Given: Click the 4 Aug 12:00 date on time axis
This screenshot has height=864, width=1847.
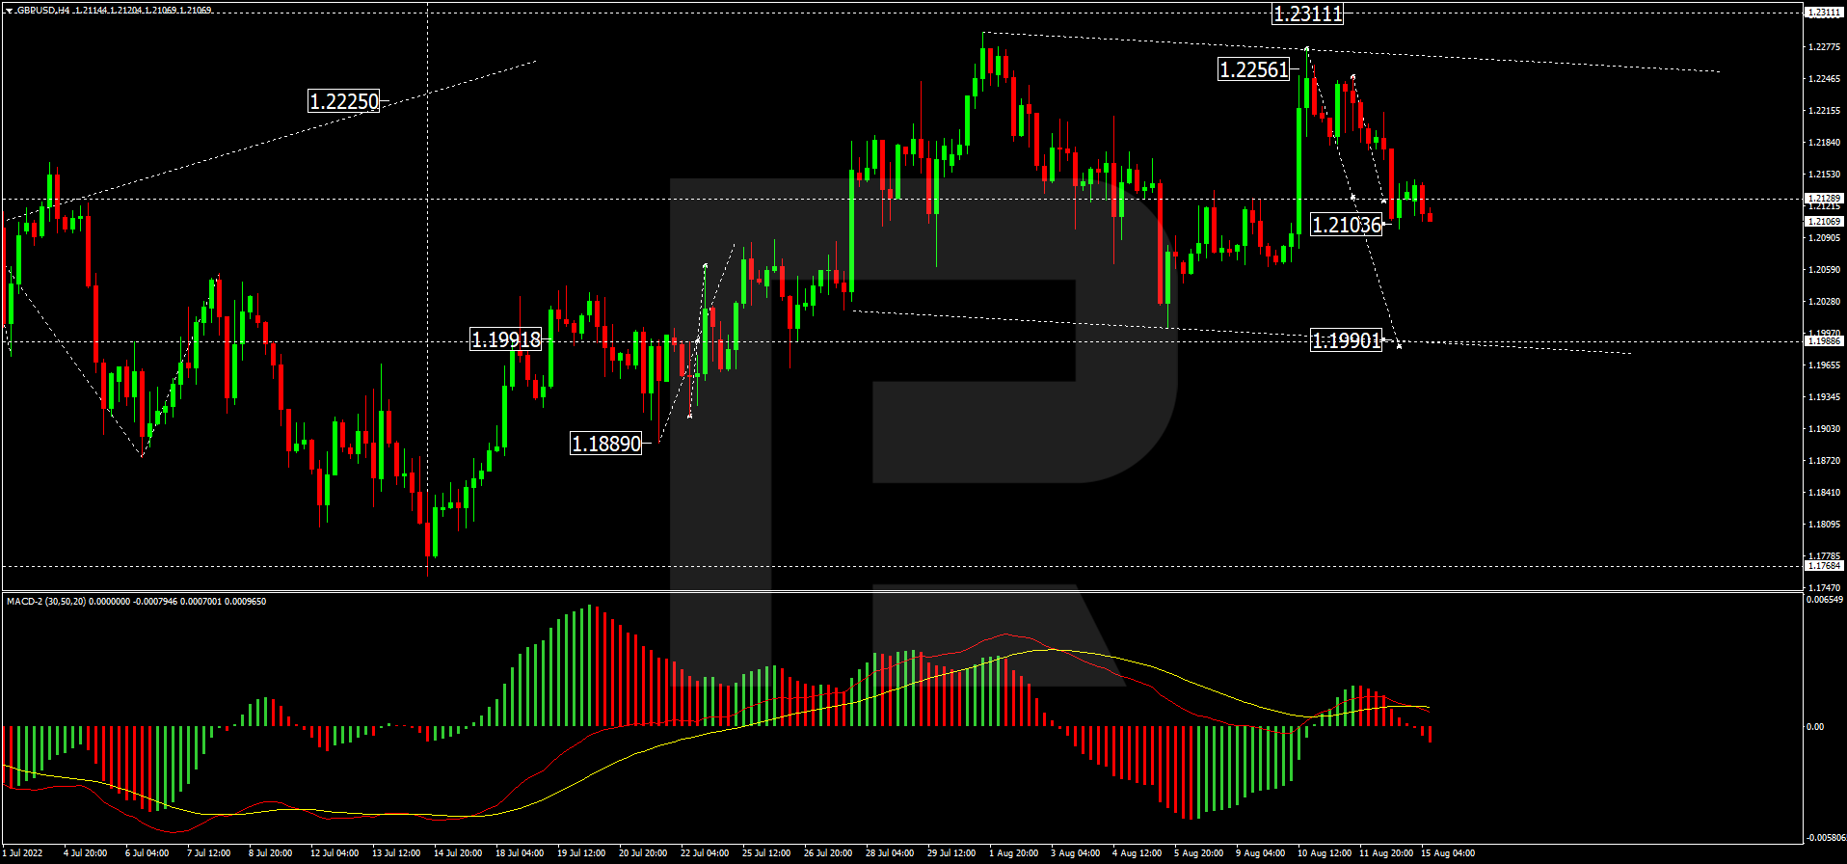Looking at the screenshot, I should pos(1137,853).
